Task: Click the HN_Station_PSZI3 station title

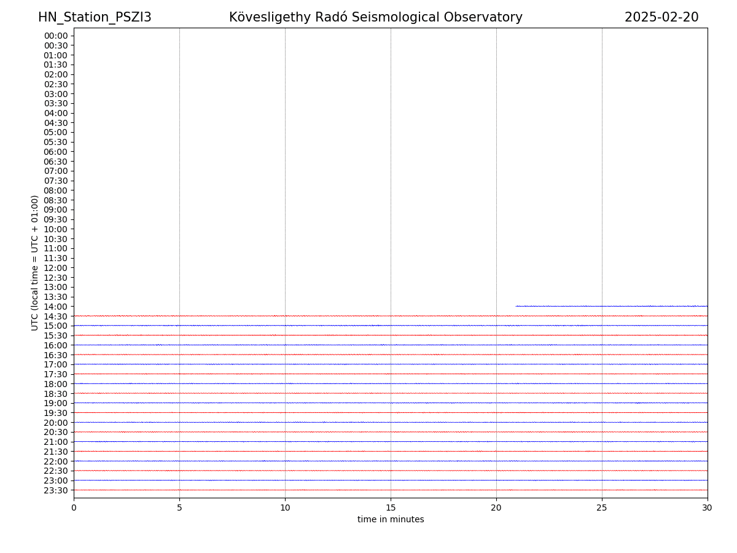Action: [95, 17]
